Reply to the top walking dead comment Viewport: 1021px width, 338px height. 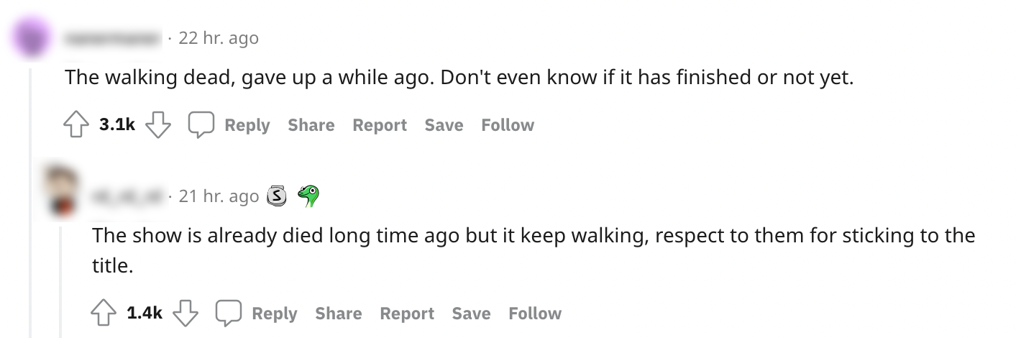point(247,126)
